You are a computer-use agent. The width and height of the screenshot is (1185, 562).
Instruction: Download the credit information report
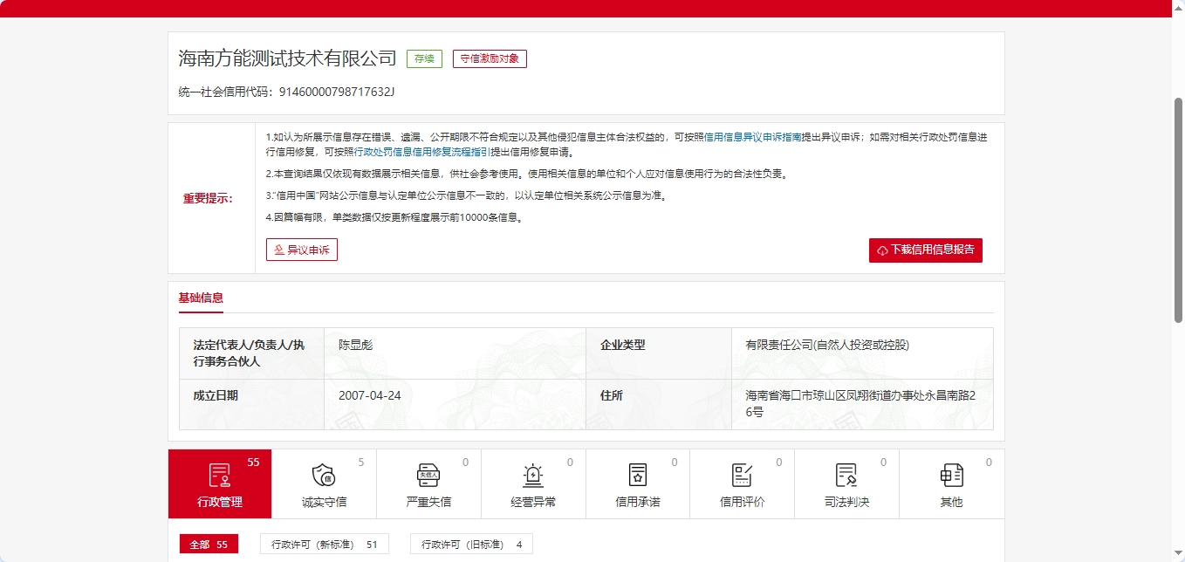pyautogui.click(x=925, y=250)
